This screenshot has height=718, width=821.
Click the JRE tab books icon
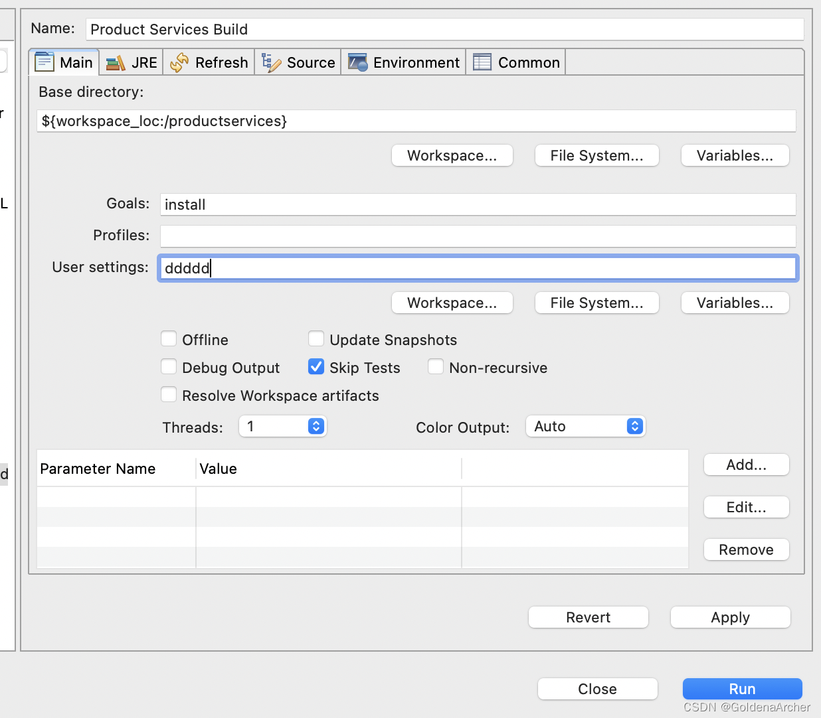[x=116, y=63]
